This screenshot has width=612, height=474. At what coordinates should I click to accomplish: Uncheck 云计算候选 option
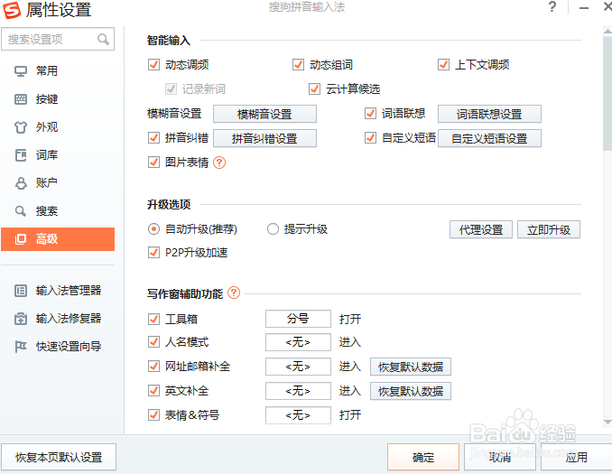(315, 89)
